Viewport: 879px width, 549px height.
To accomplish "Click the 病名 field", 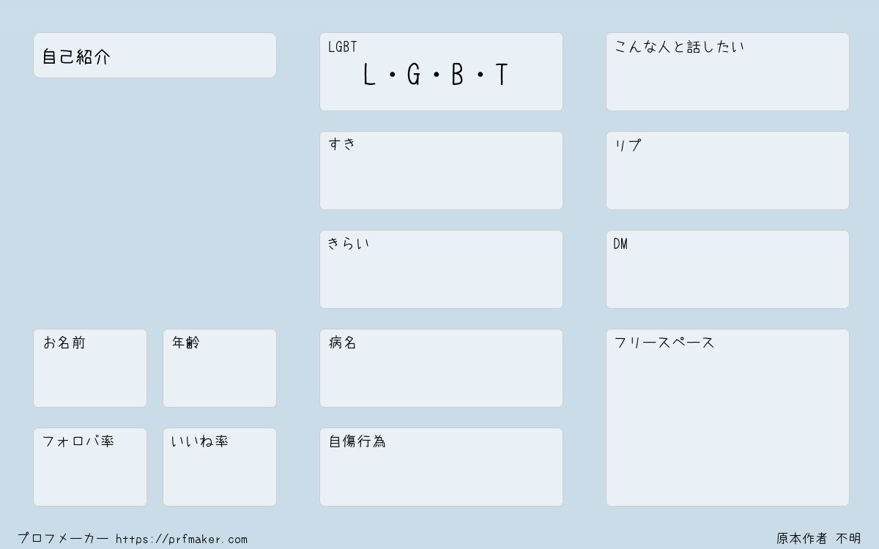I will [441, 368].
